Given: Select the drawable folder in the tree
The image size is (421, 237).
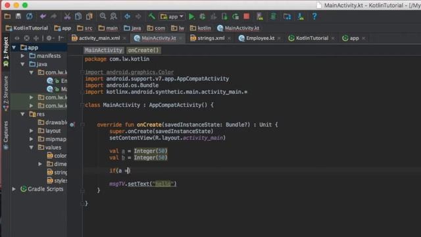Looking at the screenshot, I should [x=53, y=122].
